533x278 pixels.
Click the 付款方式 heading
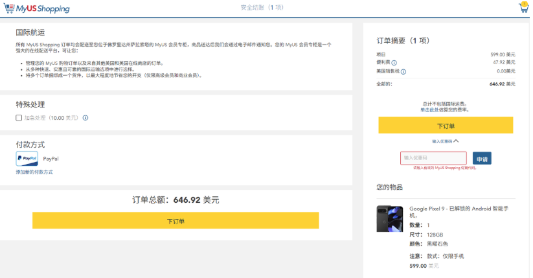pos(30,145)
